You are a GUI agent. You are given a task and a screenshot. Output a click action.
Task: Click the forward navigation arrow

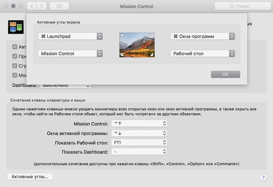point(42,6)
